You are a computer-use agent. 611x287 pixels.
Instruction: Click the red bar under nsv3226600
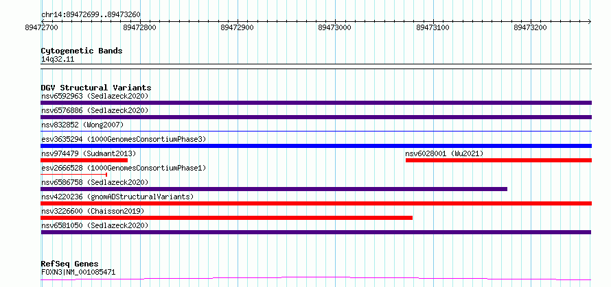(227, 218)
